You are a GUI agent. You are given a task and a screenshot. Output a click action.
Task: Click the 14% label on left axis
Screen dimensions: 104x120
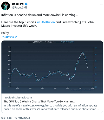coord(9,47)
